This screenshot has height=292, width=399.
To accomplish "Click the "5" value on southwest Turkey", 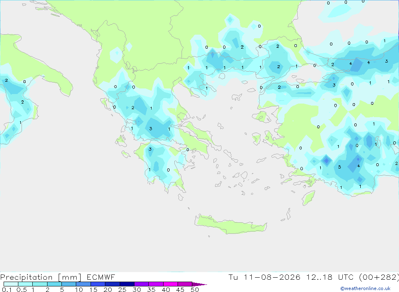I will 340,167.
